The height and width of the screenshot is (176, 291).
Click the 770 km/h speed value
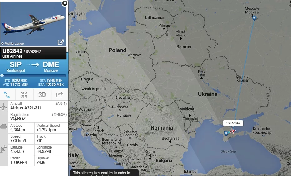pos(19,141)
